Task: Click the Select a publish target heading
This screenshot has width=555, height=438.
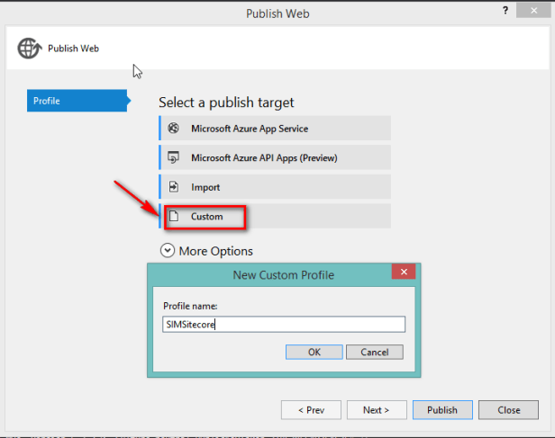Action: [x=226, y=103]
